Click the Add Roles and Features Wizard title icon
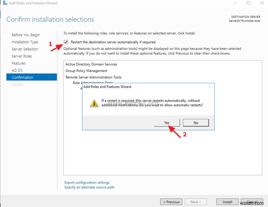This screenshot has height=207, width=268. (x=5, y=3)
